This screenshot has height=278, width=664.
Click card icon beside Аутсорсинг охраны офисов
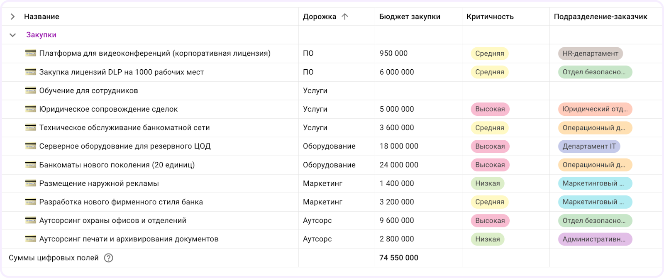(30, 220)
